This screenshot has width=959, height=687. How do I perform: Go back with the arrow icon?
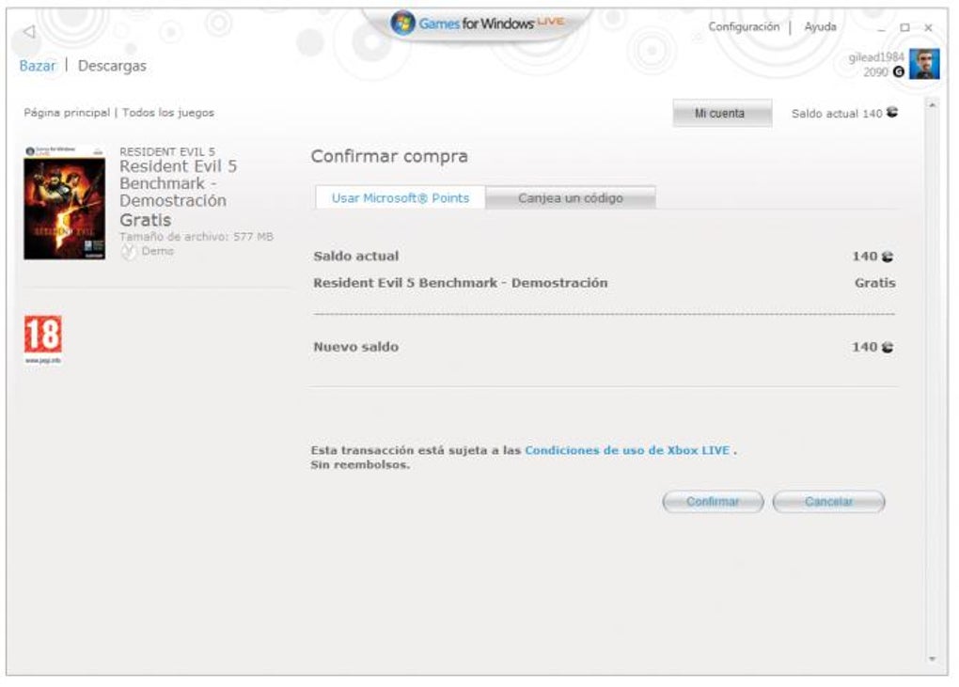(x=29, y=31)
